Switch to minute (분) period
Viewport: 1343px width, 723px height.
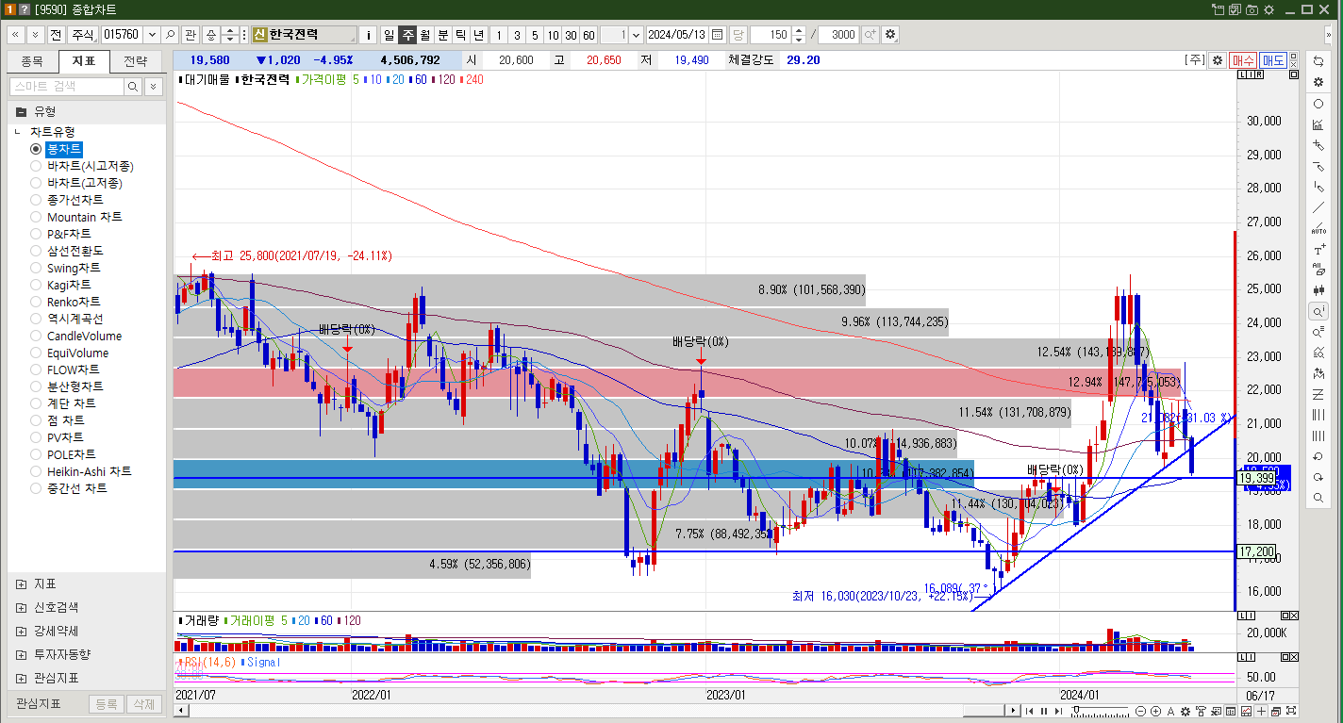tap(442, 35)
